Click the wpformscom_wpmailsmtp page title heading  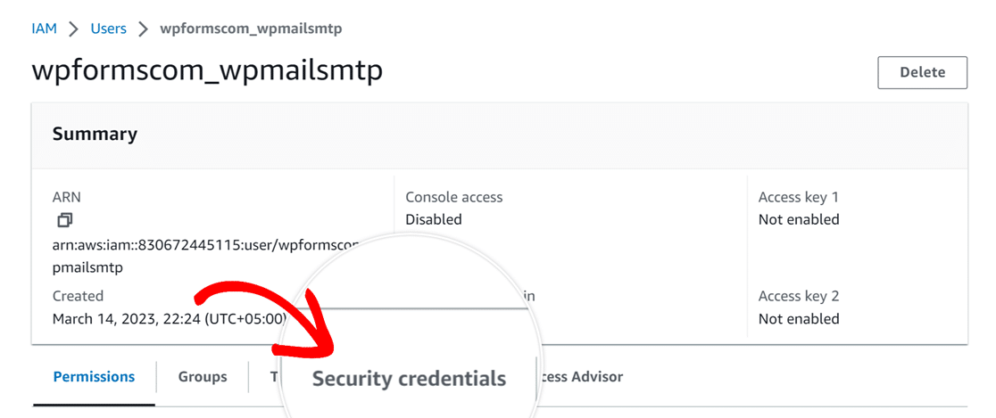[207, 71]
